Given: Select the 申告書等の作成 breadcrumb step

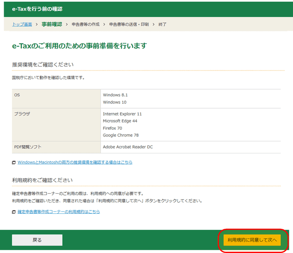Looking at the screenshot, I should (86, 24).
